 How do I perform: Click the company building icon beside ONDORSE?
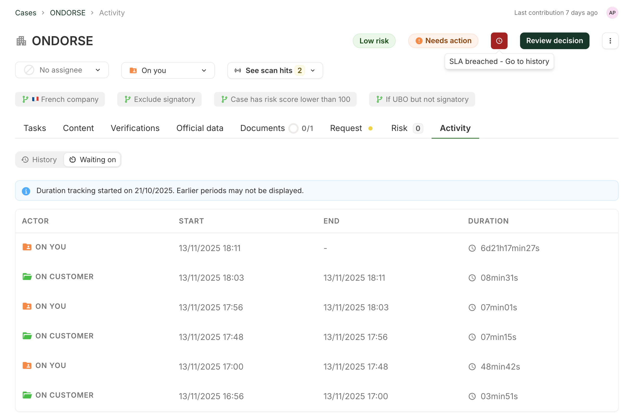coord(21,41)
